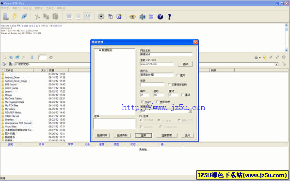Open the path dropdown arrow in the right-hand pane
This screenshot has width=290, height=181.
click(276, 64)
